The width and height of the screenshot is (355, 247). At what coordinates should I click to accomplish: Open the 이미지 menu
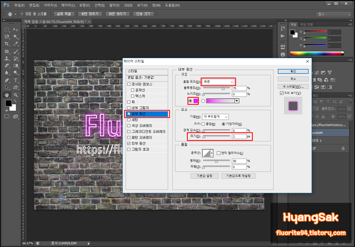point(50,5)
